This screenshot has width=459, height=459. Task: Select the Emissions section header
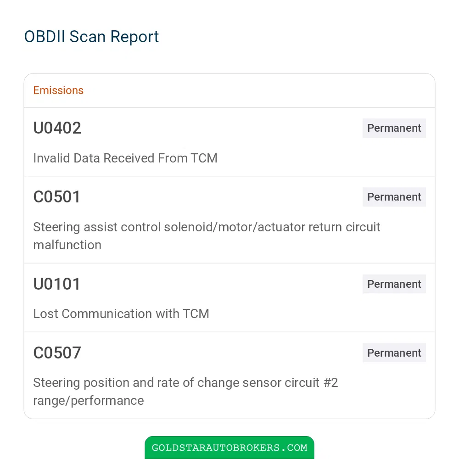point(58,90)
